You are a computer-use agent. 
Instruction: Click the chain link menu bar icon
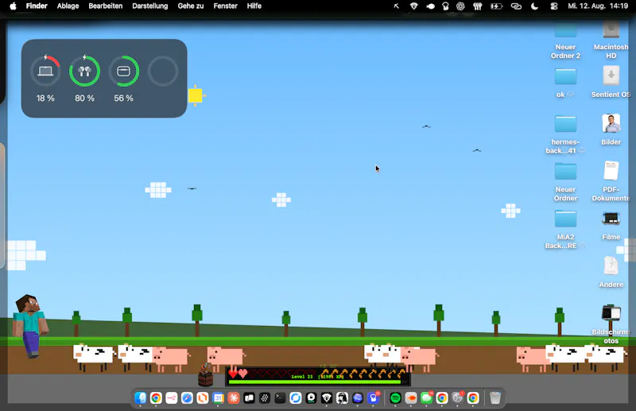[x=516, y=6]
